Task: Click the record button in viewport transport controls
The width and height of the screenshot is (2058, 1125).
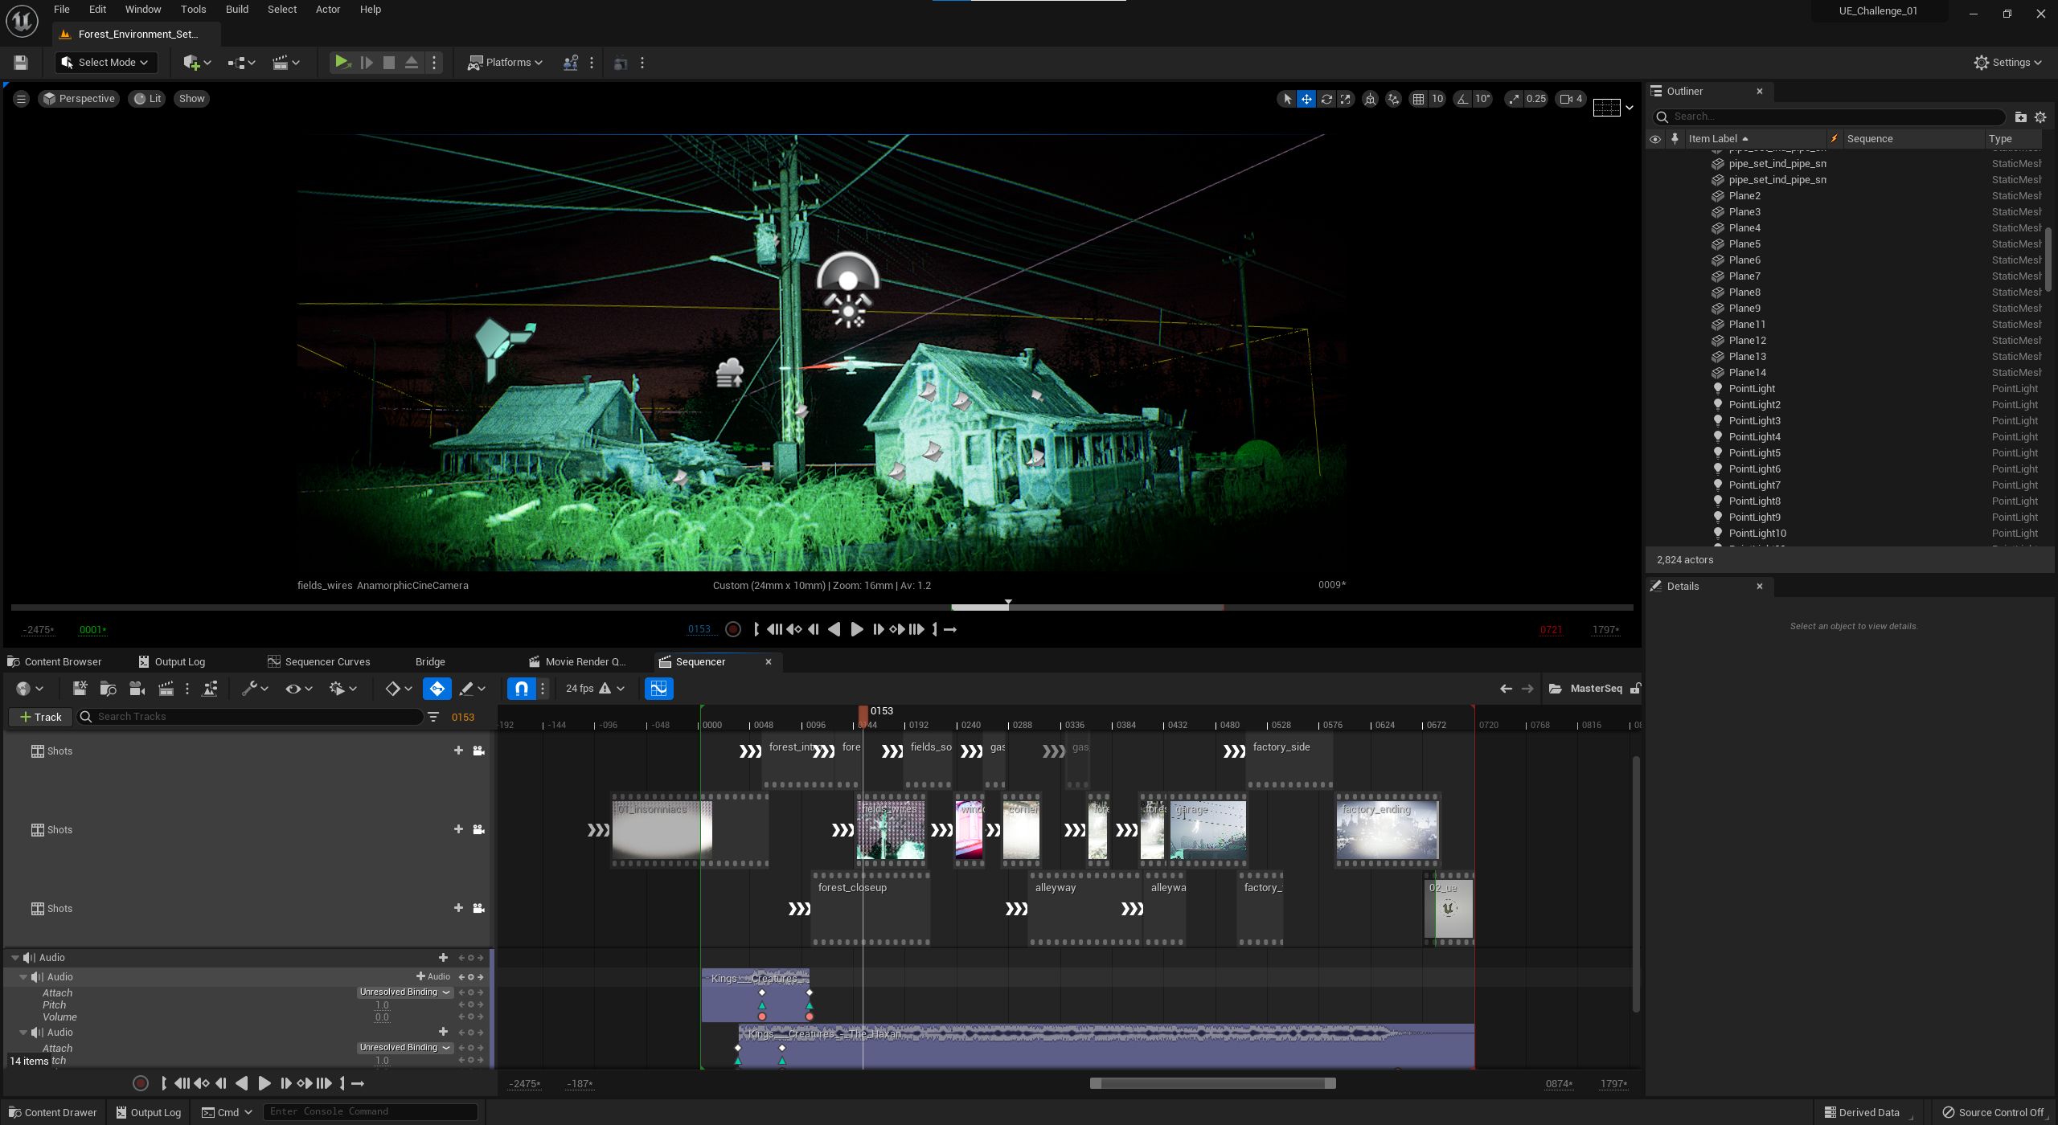Action: point(732,629)
